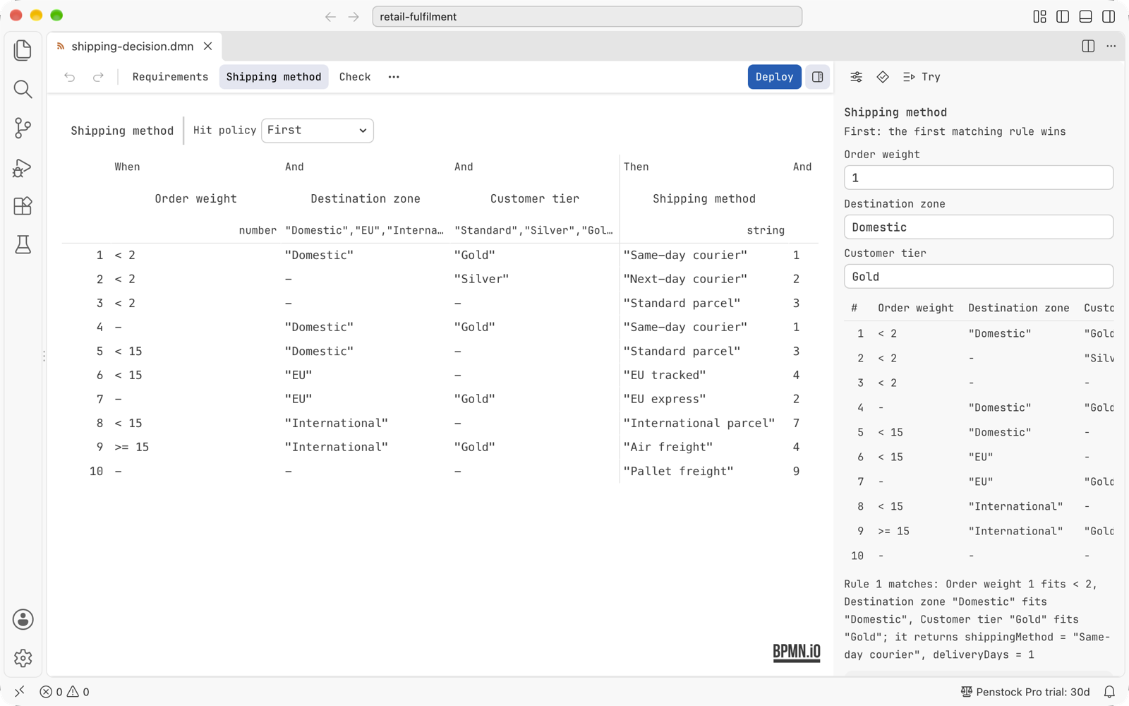Open errors and warnings in status bar
This screenshot has height=706, width=1129.
(65, 692)
